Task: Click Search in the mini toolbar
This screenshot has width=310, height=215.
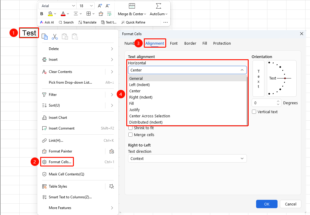Action: point(66,22)
